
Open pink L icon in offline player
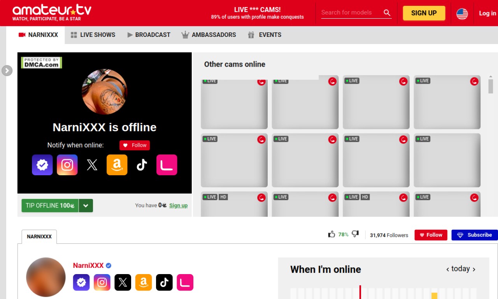(167, 165)
